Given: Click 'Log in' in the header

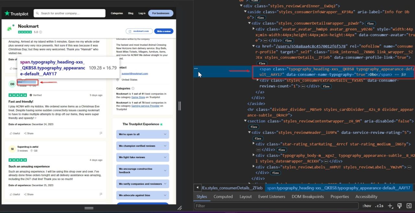Looking at the screenshot, I should point(142,13).
